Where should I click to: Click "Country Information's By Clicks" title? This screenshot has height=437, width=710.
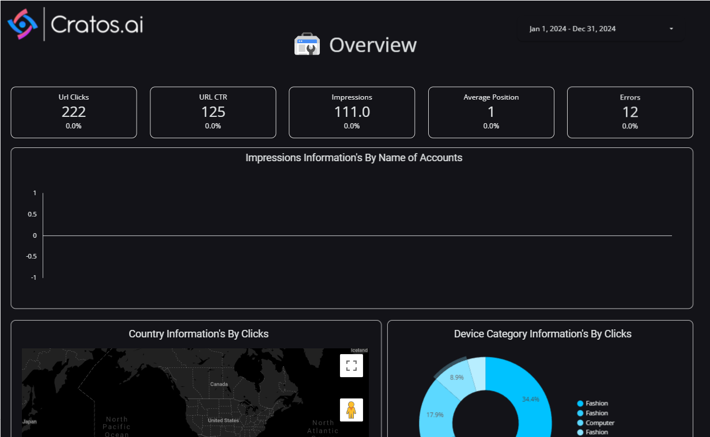(x=198, y=334)
